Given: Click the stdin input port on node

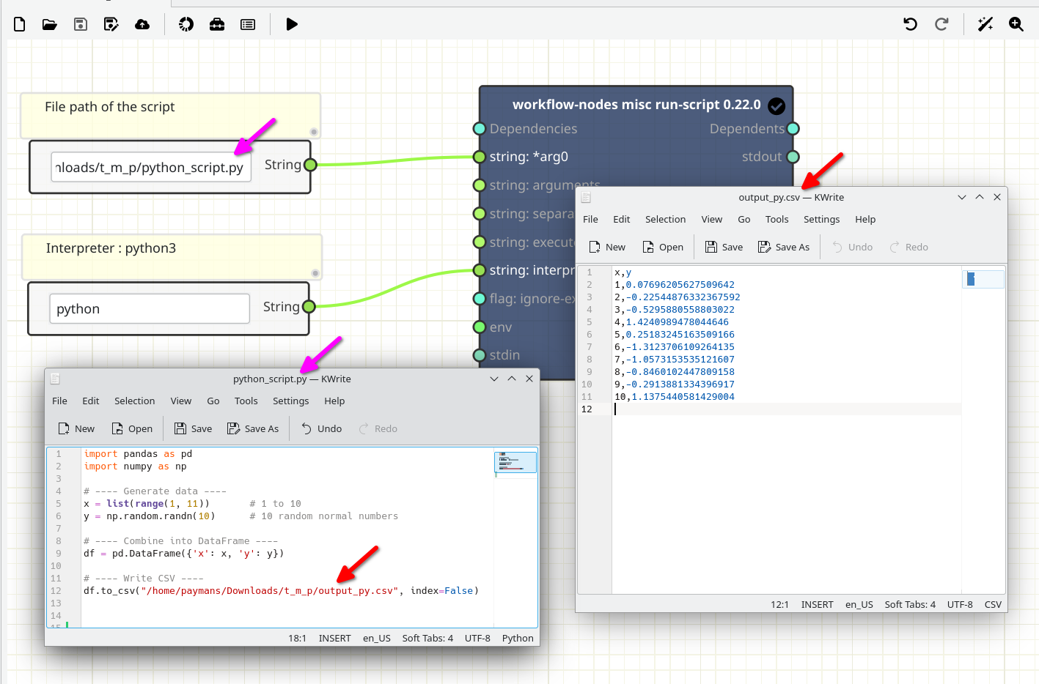Looking at the screenshot, I should point(480,355).
